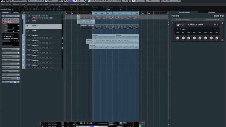
Task: Click the add track plus icon in track header
Action: 59,13
